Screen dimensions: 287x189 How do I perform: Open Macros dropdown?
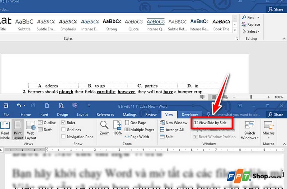click(268, 130)
